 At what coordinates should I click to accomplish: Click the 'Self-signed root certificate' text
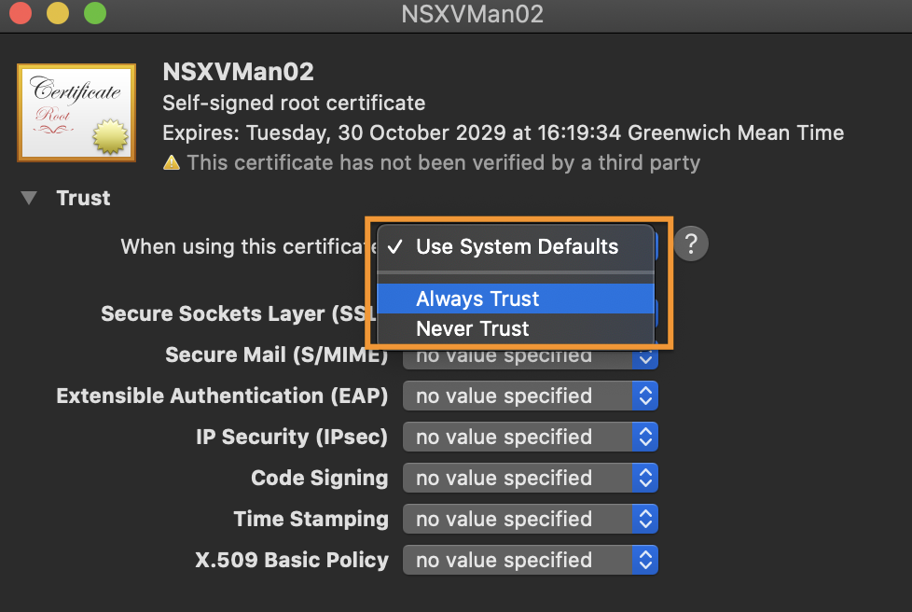[x=294, y=103]
